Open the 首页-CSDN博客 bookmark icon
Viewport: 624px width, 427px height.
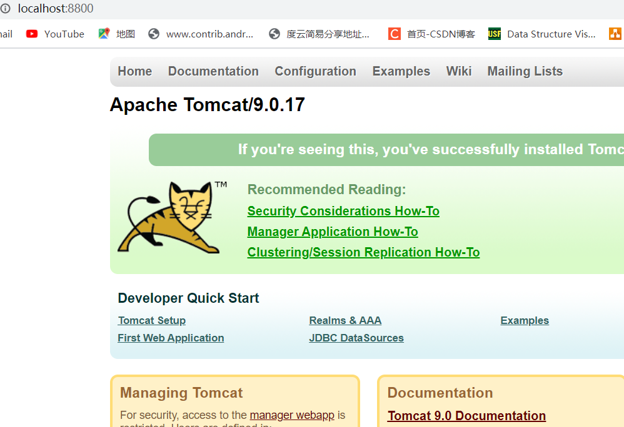(395, 34)
